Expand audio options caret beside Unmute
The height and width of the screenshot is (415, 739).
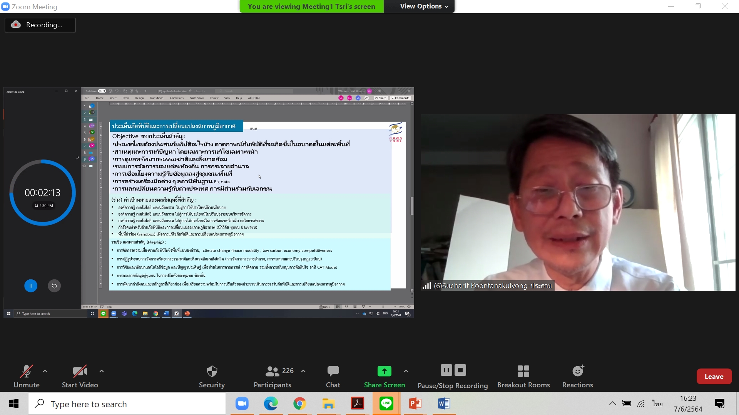coord(45,371)
